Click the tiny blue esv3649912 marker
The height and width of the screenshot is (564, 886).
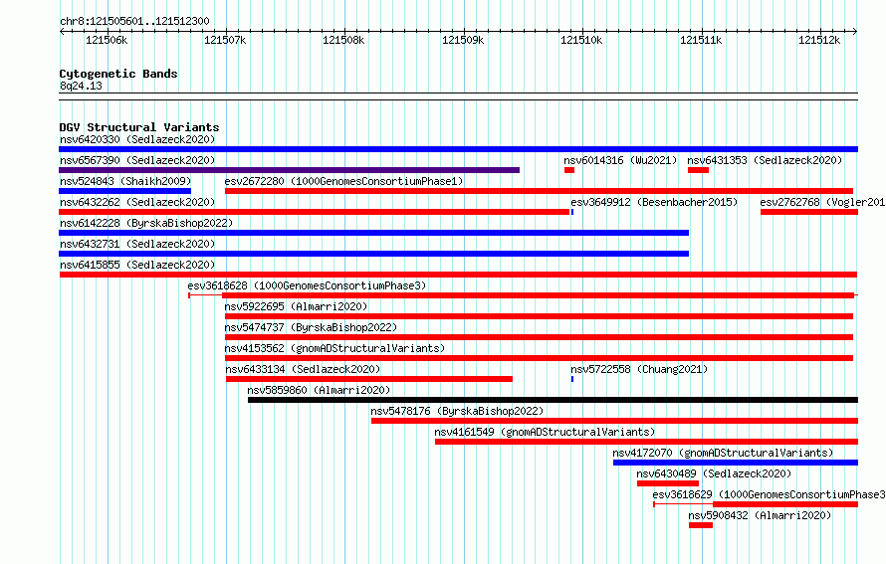click(x=572, y=212)
